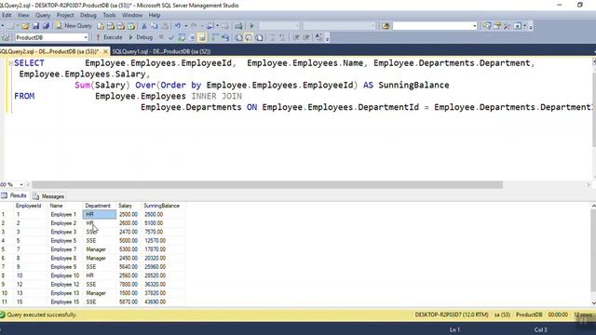This screenshot has width=596, height=335.
Task: Click the Save icon in the toolbar
Action: [x=35, y=26]
